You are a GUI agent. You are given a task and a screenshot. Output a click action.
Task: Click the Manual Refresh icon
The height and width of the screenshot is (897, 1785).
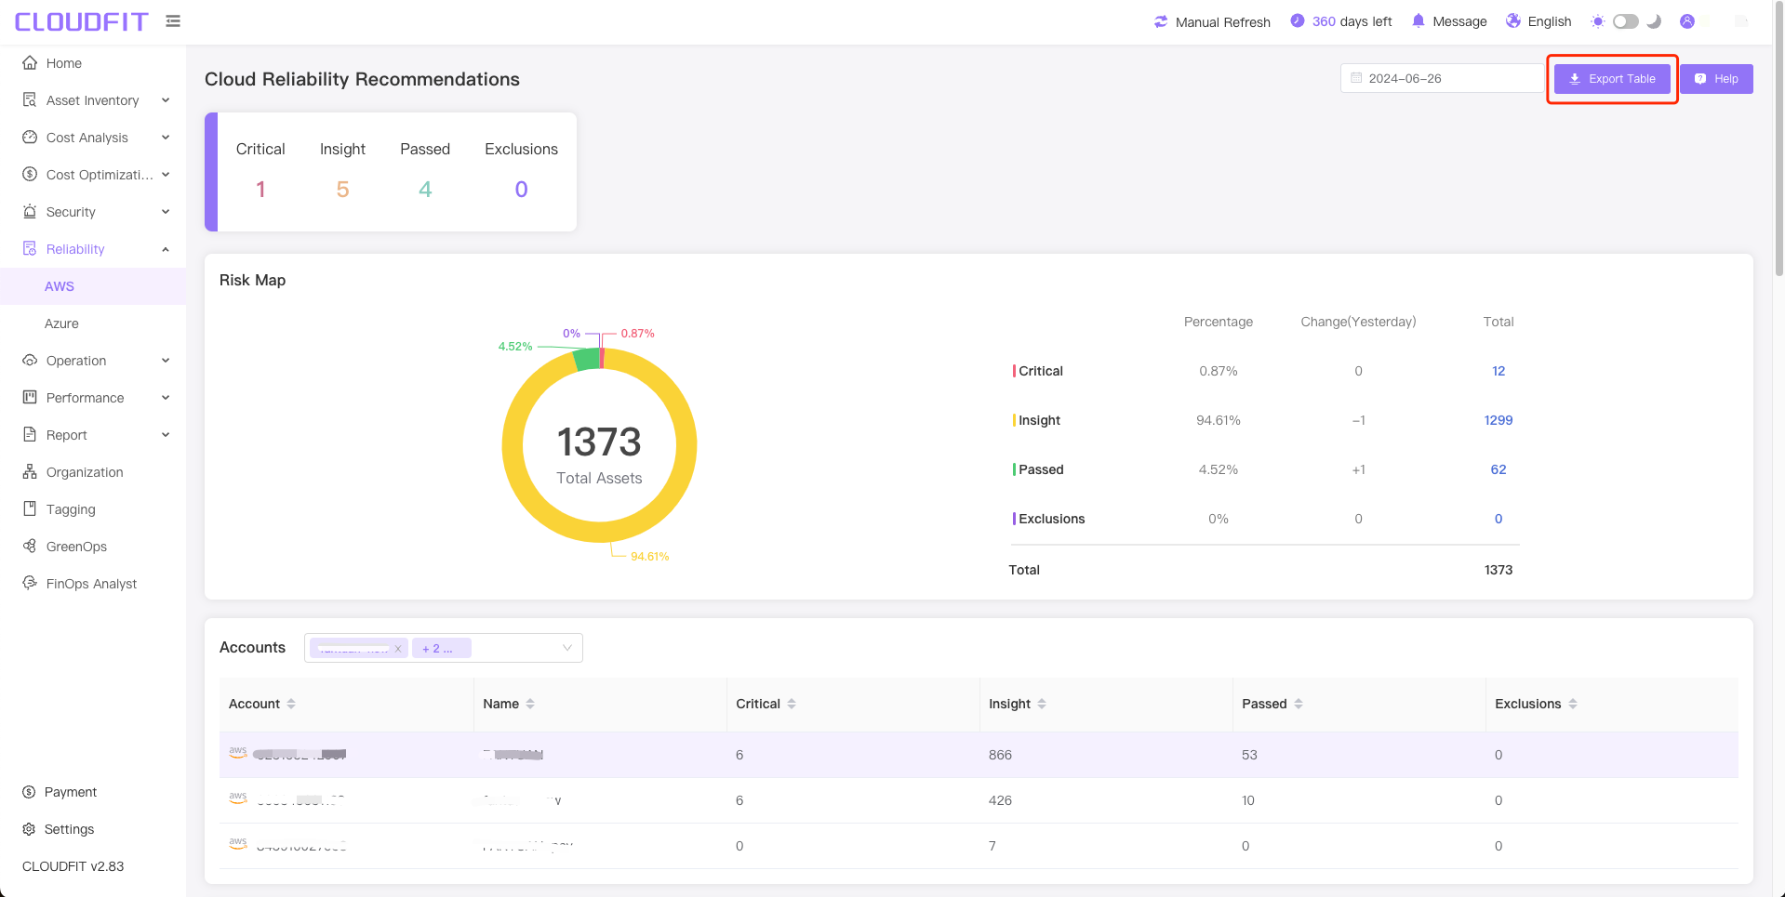click(x=1161, y=21)
